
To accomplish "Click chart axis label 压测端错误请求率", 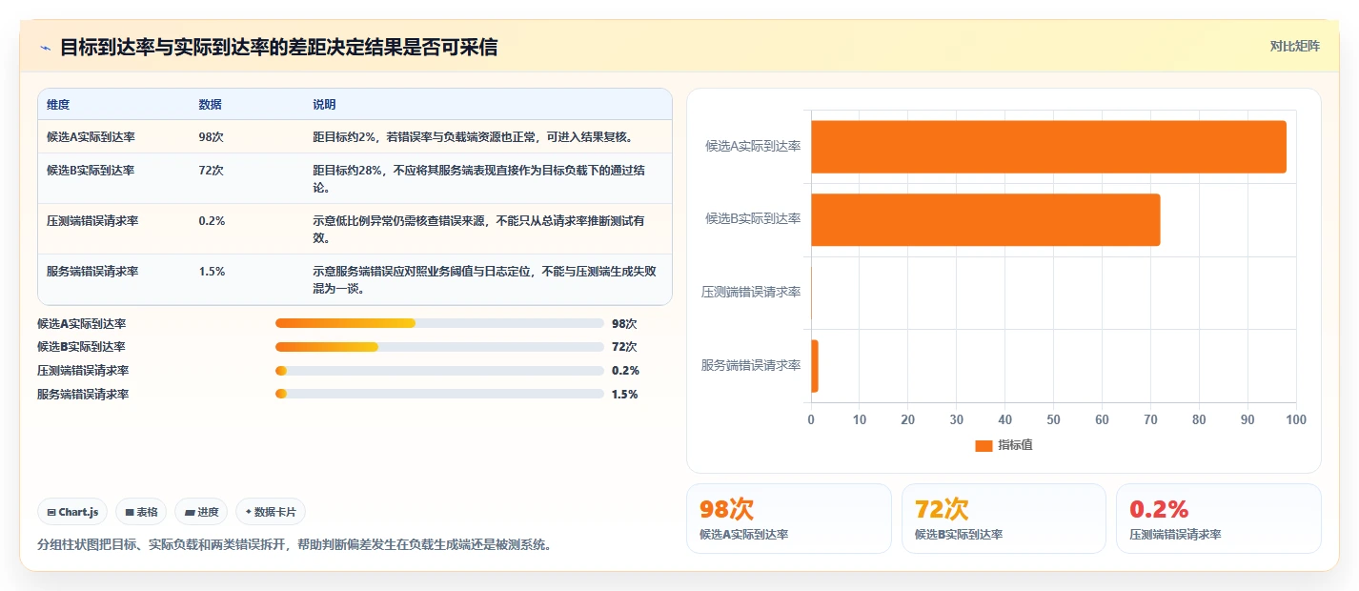I will point(751,292).
